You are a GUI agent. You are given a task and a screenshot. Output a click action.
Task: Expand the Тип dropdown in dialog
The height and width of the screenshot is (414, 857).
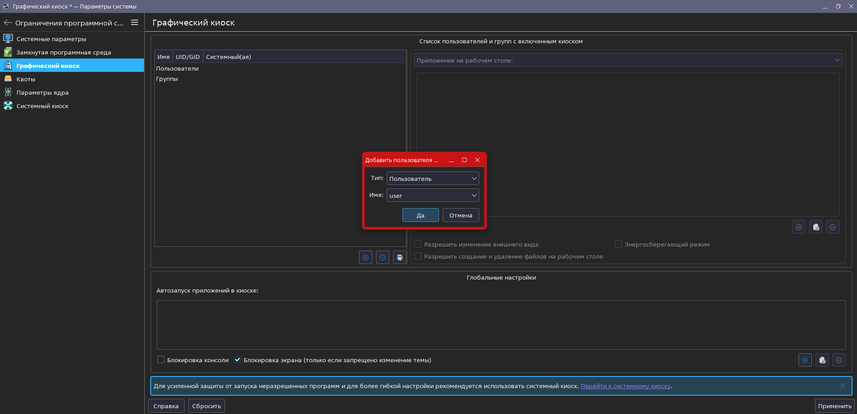click(432, 178)
